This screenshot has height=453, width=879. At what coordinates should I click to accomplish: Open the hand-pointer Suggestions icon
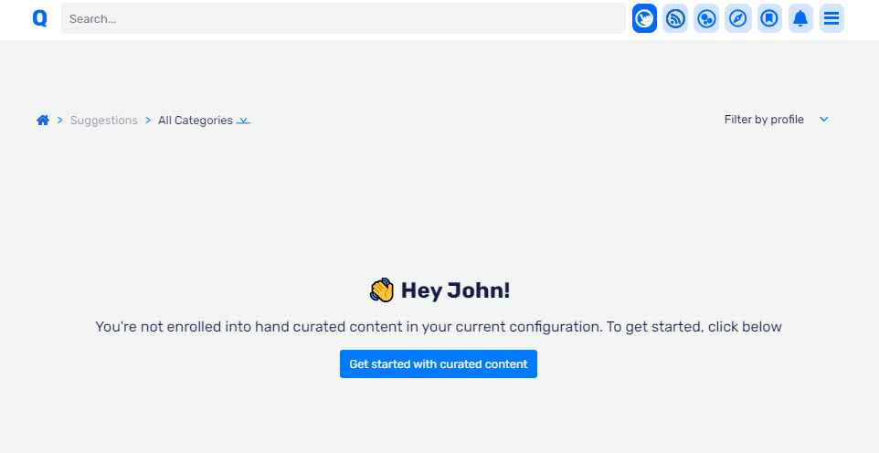coord(644,18)
